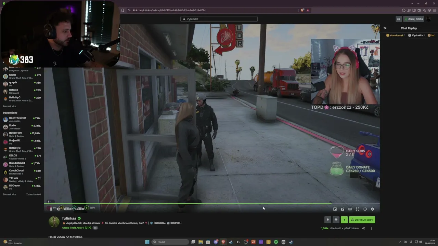Click the green subscribe star button

pos(344,220)
